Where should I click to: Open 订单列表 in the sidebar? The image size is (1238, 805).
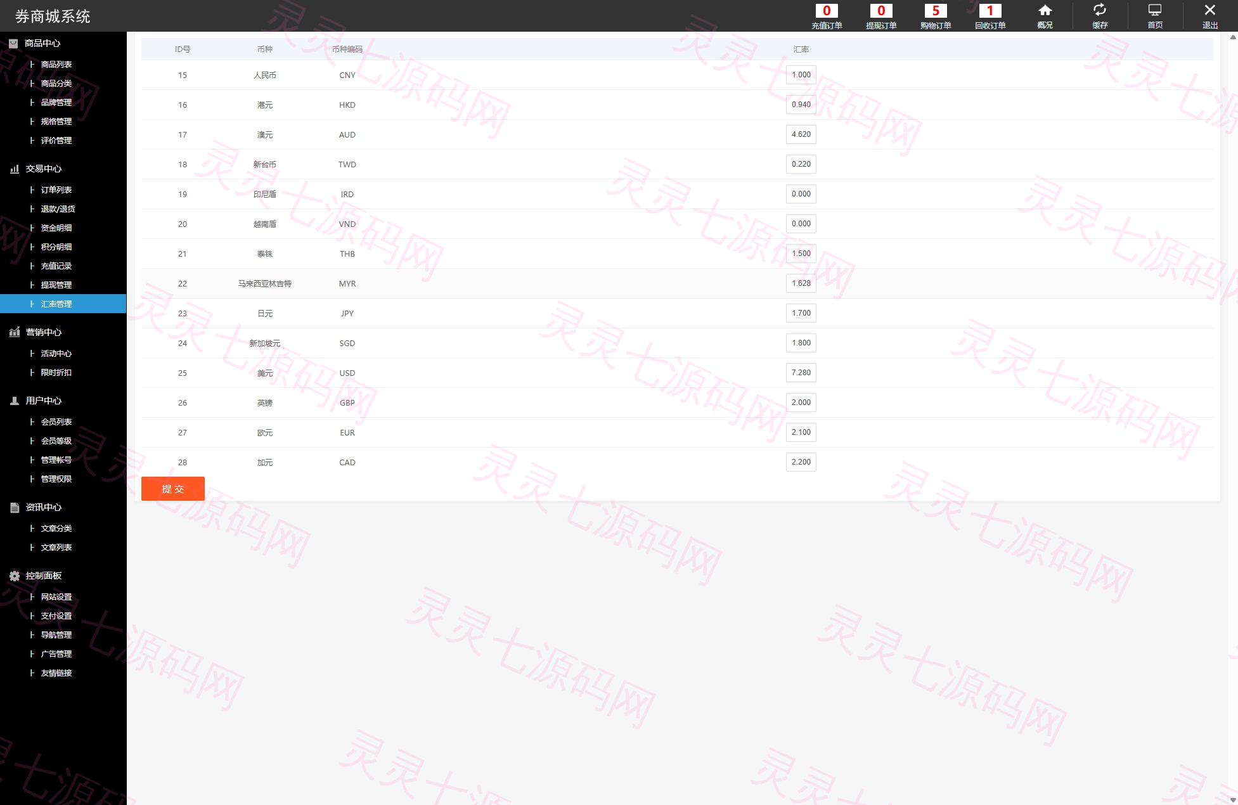pos(56,190)
